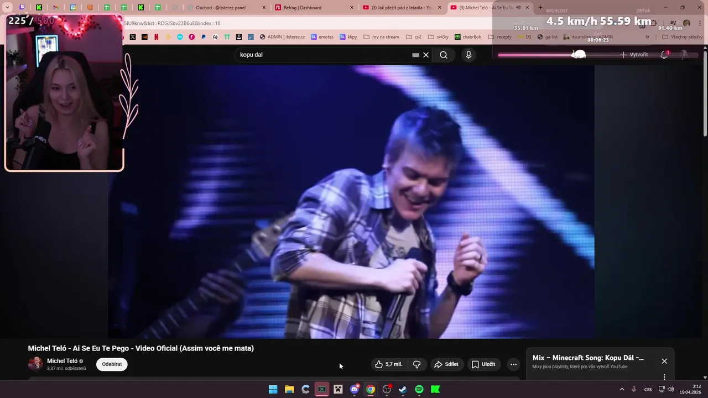Image resolution: width=708 pixels, height=398 pixels.
Task: Open Spotify from the taskbar
Action: (x=419, y=389)
